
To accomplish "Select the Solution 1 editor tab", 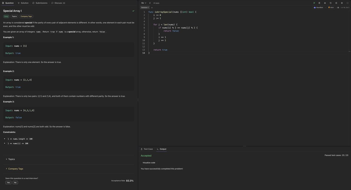I will [x=145, y=8].
